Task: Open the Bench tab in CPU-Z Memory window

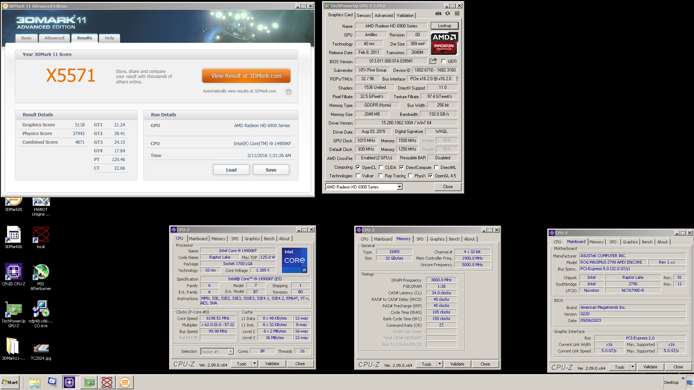Action: point(454,239)
